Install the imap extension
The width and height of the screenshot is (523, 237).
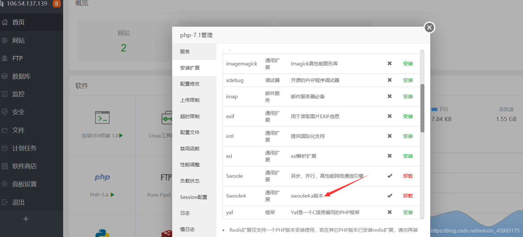click(x=408, y=97)
